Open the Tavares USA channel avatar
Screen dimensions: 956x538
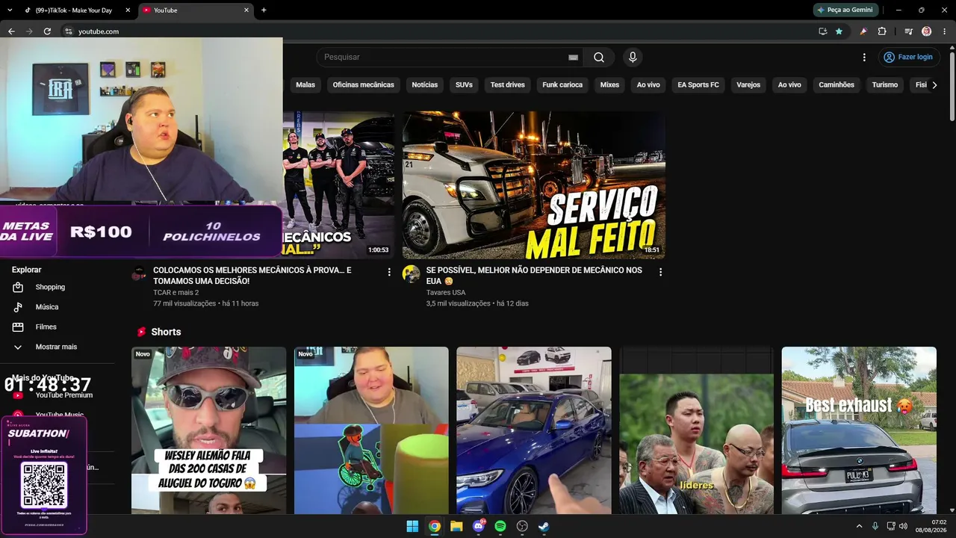point(412,273)
